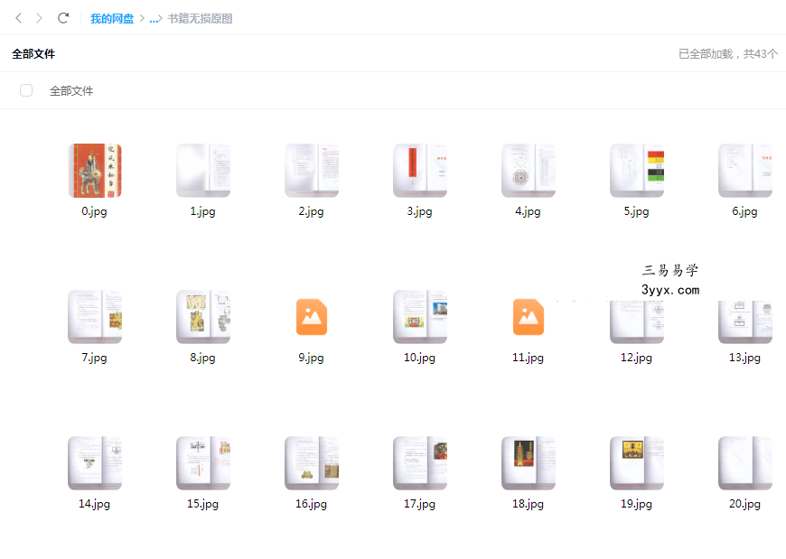Viewport: 786px width, 559px height.
Task: Click the file name 19.jpg
Action: pos(637,504)
